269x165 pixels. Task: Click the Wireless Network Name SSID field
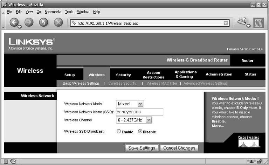pos(139,112)
